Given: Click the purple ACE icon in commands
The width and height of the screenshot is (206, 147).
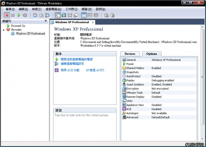Looking at the screenshot, I should 57,70.
